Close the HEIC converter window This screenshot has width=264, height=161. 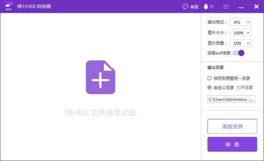pyautogui.click(x=256, y=6)
